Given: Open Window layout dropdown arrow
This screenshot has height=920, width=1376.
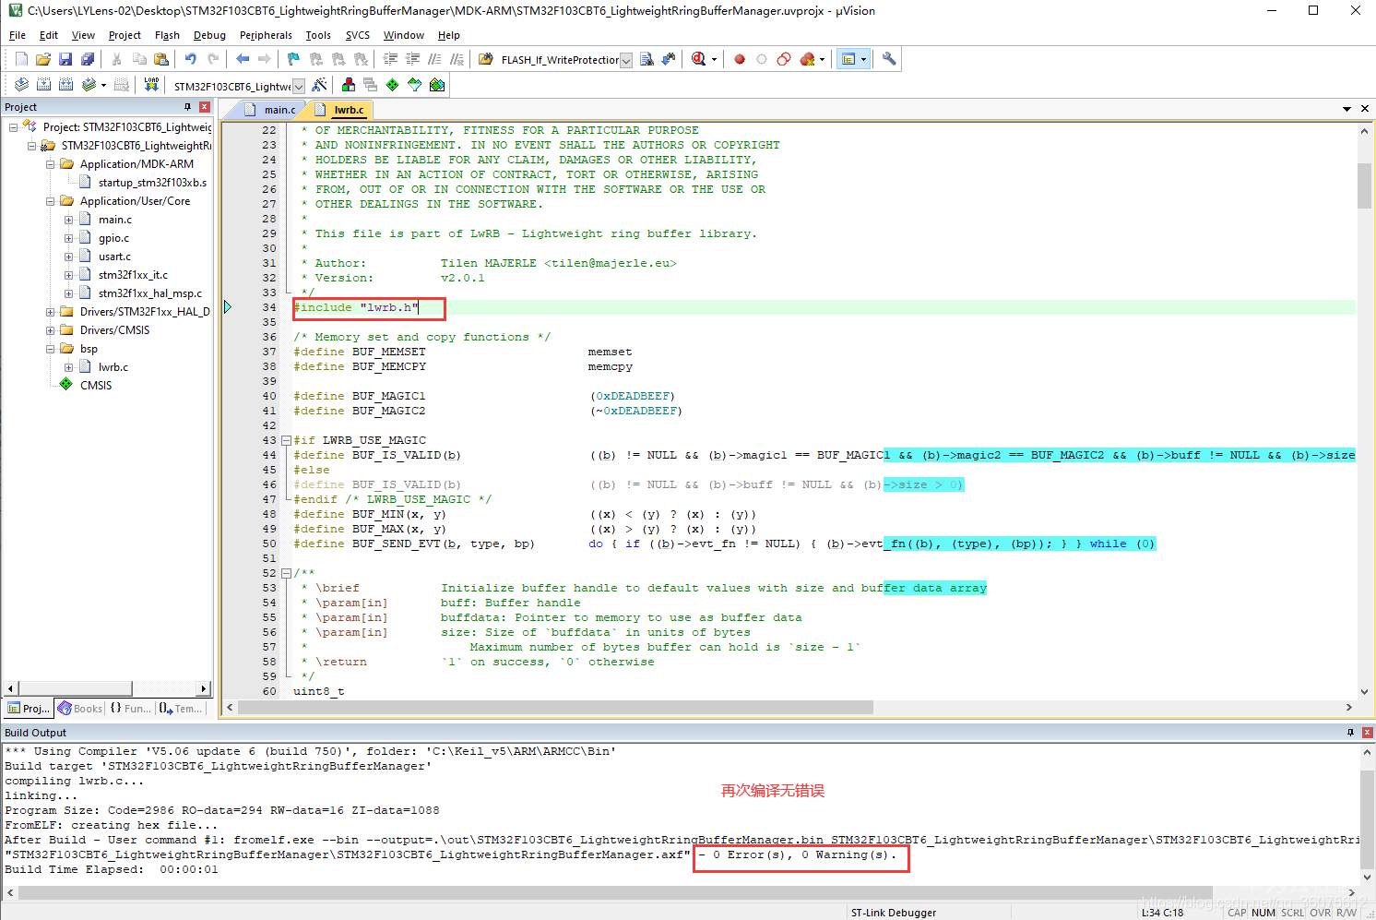Looking at the screenshot, I should (x=863, y=59).
